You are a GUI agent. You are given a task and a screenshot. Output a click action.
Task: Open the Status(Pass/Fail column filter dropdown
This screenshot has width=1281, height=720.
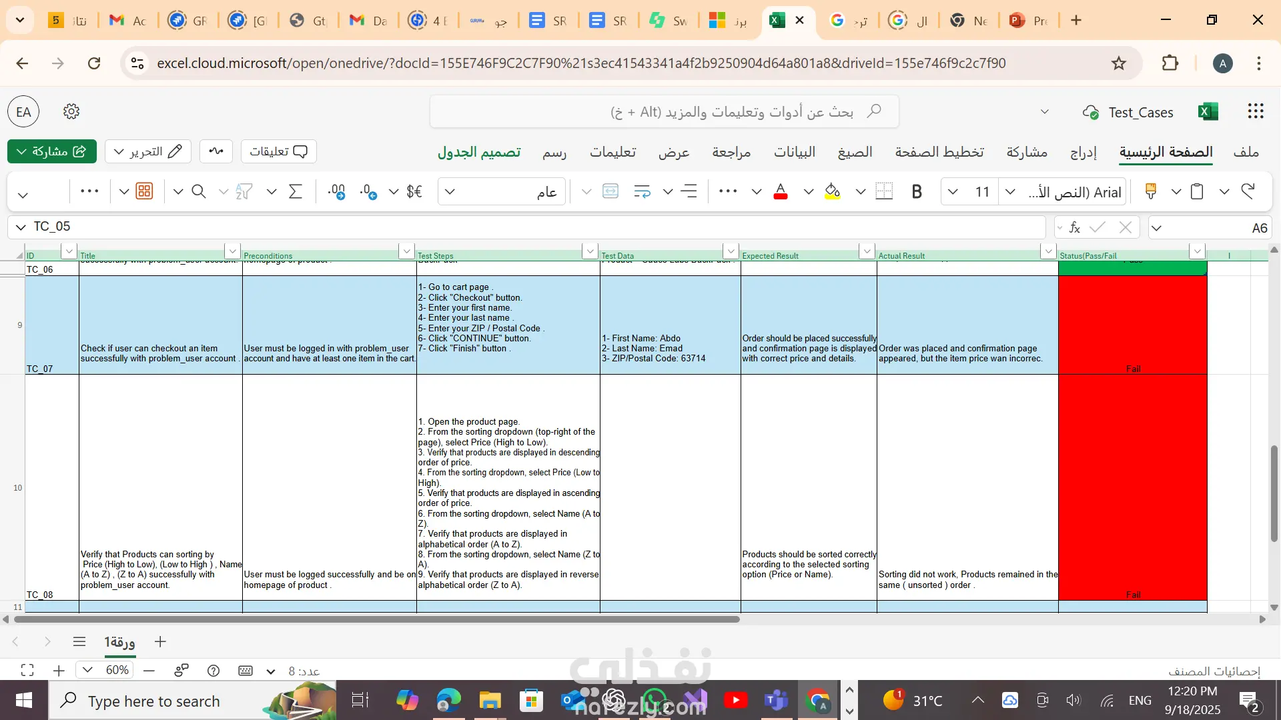coord(1197,251)
